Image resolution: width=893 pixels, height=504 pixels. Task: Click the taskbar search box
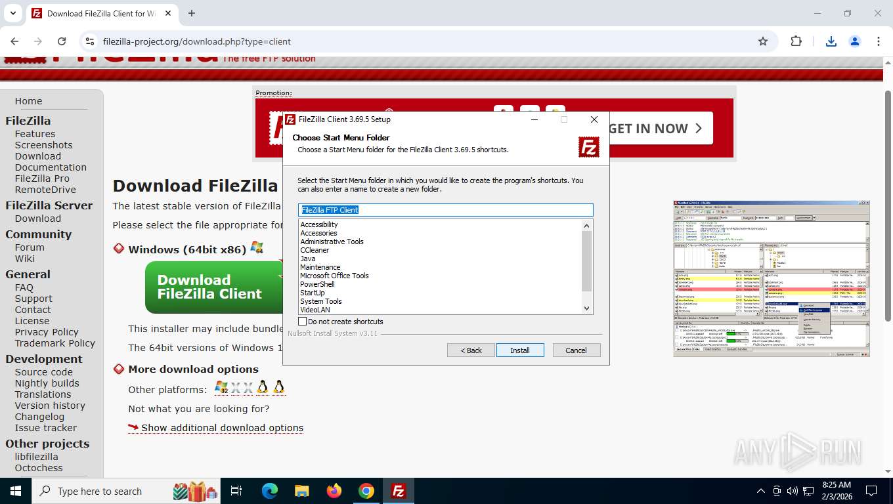tap(127, 491)
